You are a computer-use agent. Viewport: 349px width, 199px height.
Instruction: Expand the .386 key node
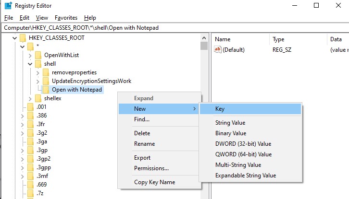[22, 116]
